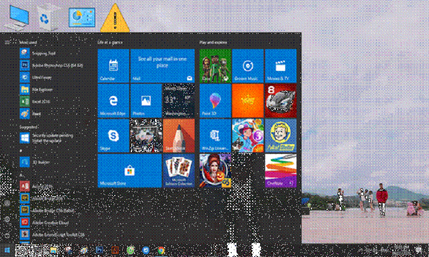Open the G5 hidden object game tile
Screen dimensions: 429x257
pos(216,171)
